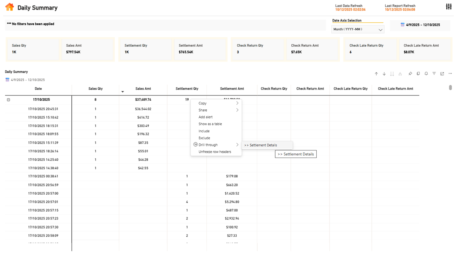Image resolution: width=454 pixels, height=253 pixels.
Task: Sort by Settlement Amt column header
Action: [x=232, y=89]
